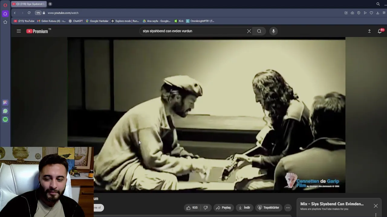This screenshot has width=387, height=217.
Task: Close the Mix playlist panel
Action: click(x=376, y=206)
